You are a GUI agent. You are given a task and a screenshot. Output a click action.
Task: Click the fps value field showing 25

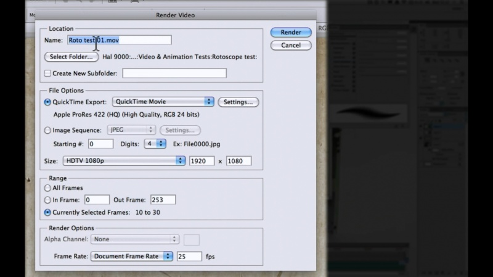(x=189, y=256)
